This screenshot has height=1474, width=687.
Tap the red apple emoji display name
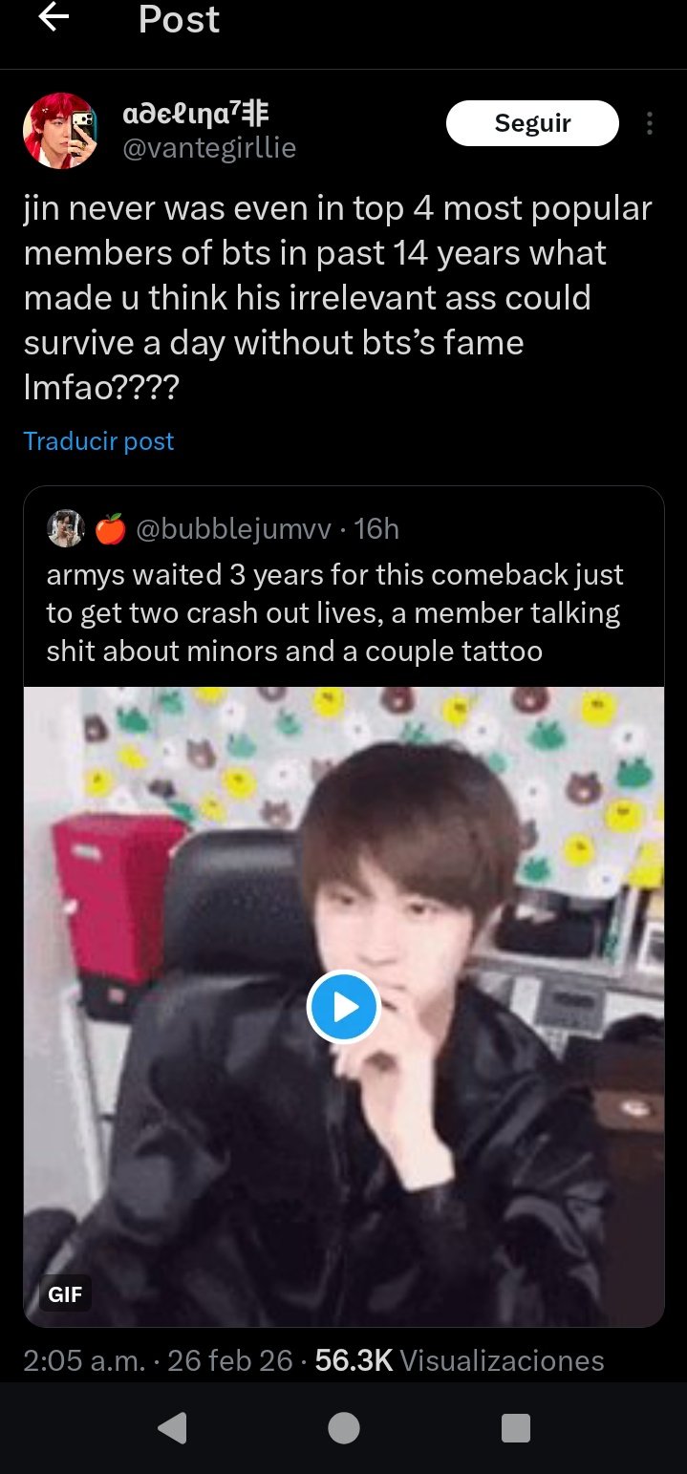click(x=111, y=528)
